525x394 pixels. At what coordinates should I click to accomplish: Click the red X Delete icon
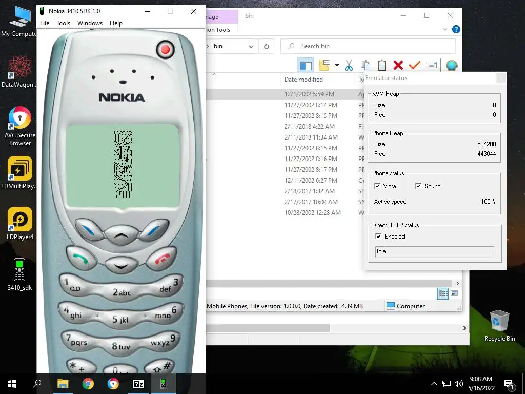[398, 65]
